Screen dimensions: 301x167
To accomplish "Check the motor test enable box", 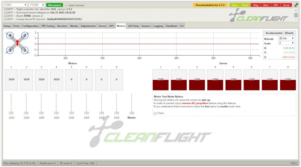I will pyautogui.click(x=155, y=113).
